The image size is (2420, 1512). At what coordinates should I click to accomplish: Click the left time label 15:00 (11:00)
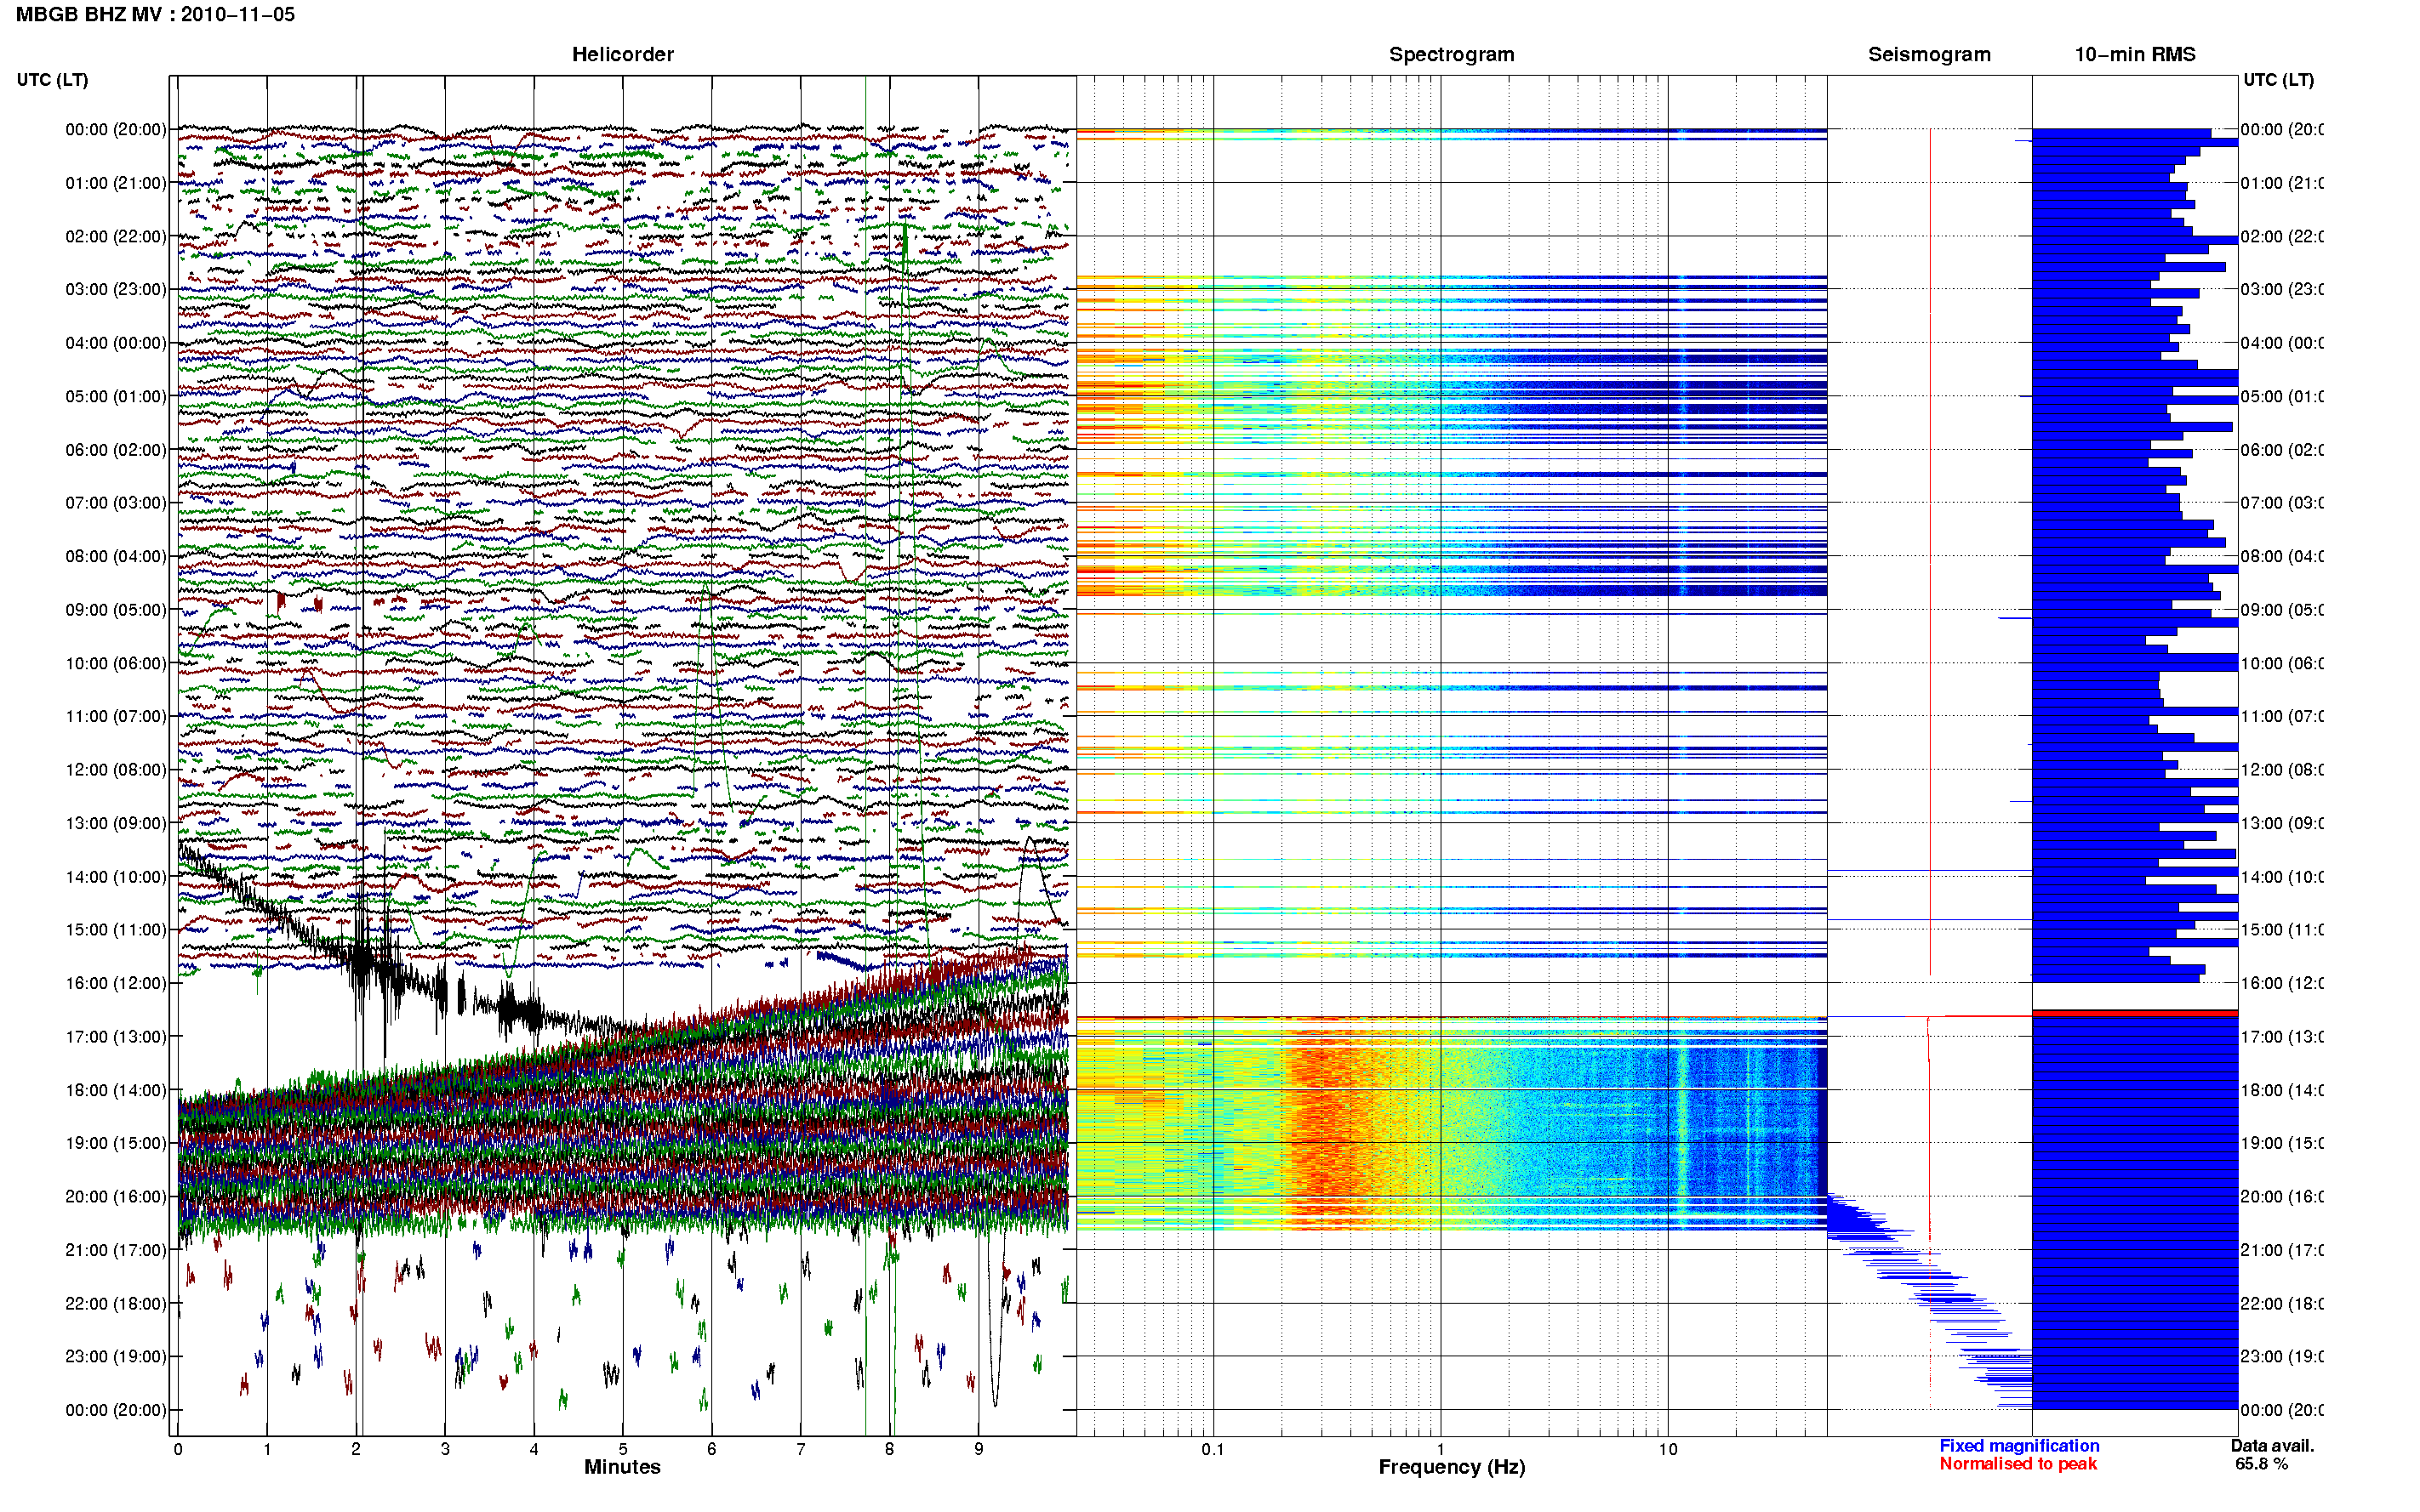[x=116, y=930]
